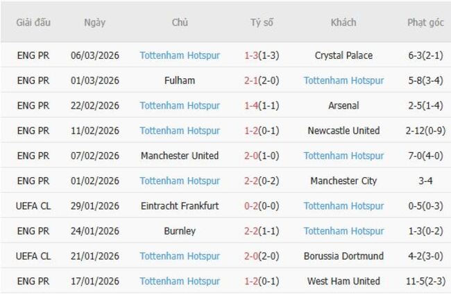Image resolution: width=451 pixels, height=294 pixels.
Task: Click the 11-5(2-3) corner kick stat
Action: click(425, 281)
